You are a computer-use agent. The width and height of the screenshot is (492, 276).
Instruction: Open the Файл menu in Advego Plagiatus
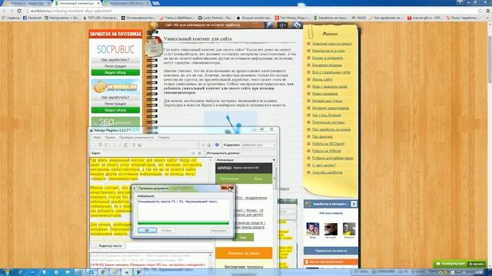97,137
